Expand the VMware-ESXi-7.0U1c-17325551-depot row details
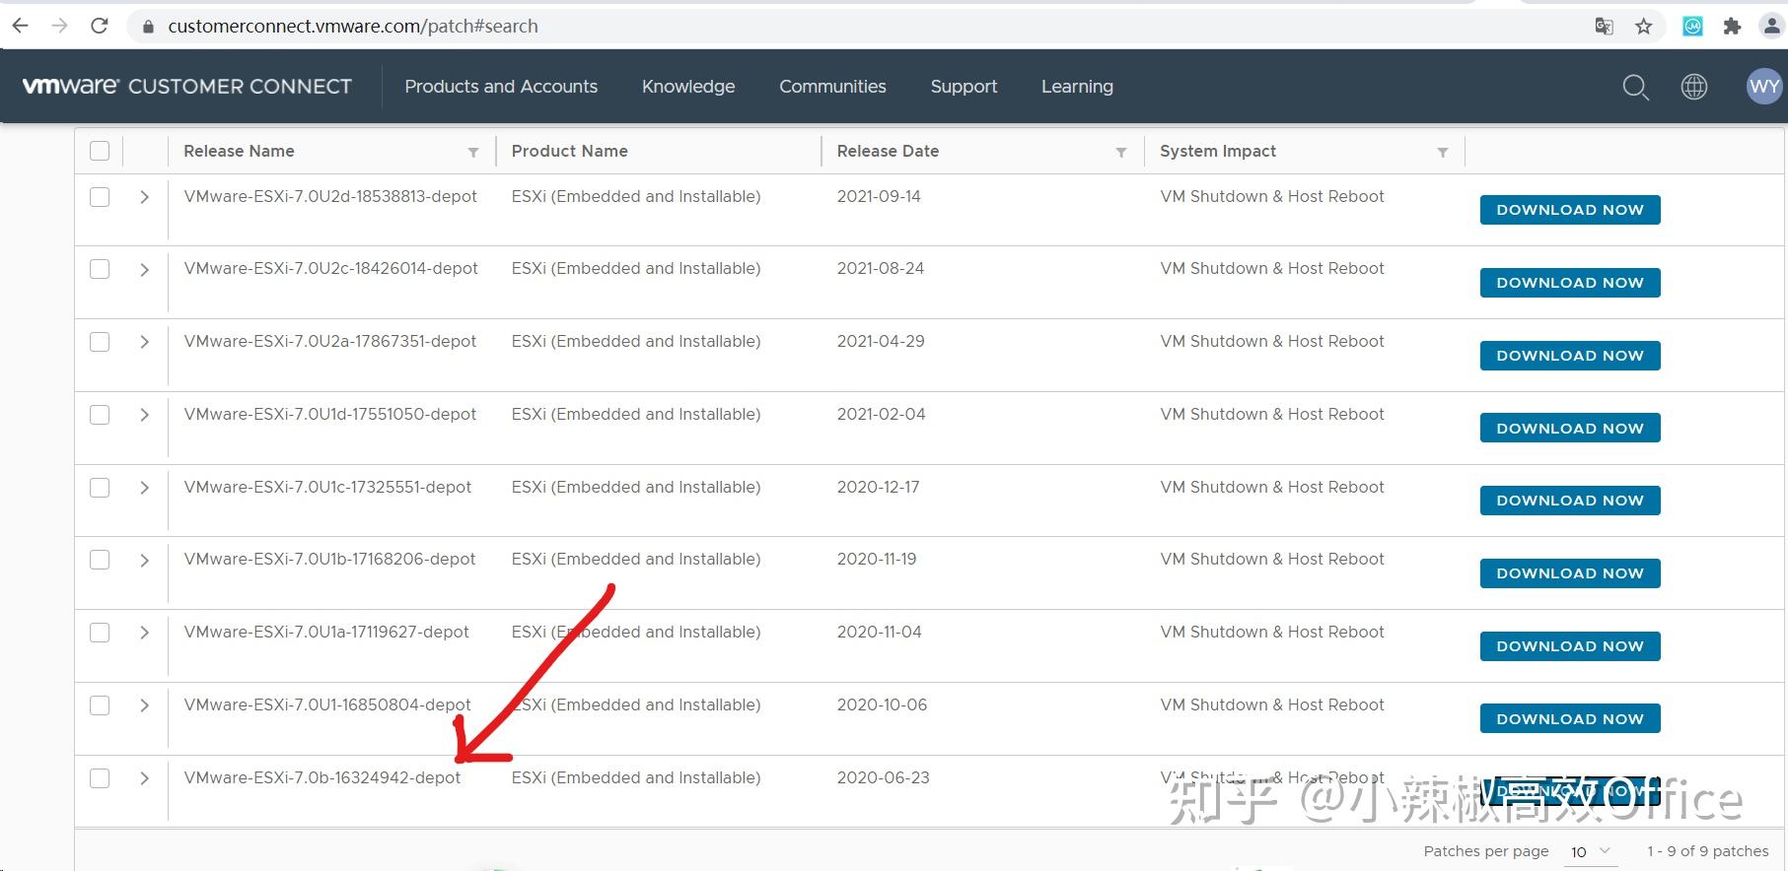This screenshot has width=1788, height=871. (x=144, y=488)
